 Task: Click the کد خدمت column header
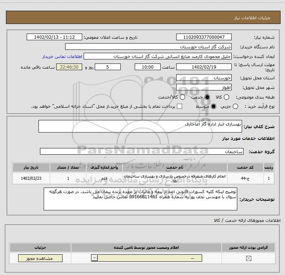point(245,168)
